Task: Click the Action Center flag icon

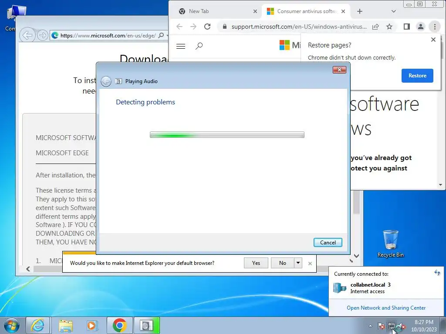Action: click(x=381, y=326)
